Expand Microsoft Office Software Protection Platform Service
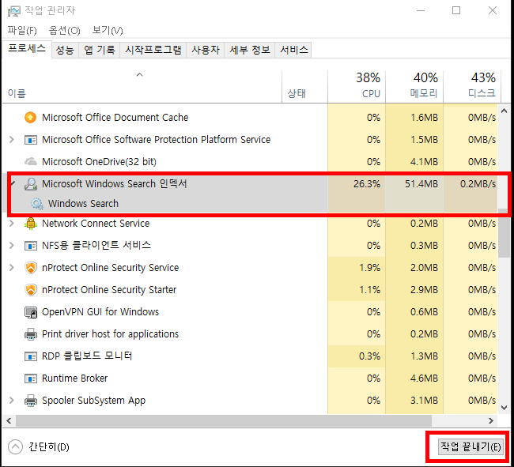 [12, 140]
